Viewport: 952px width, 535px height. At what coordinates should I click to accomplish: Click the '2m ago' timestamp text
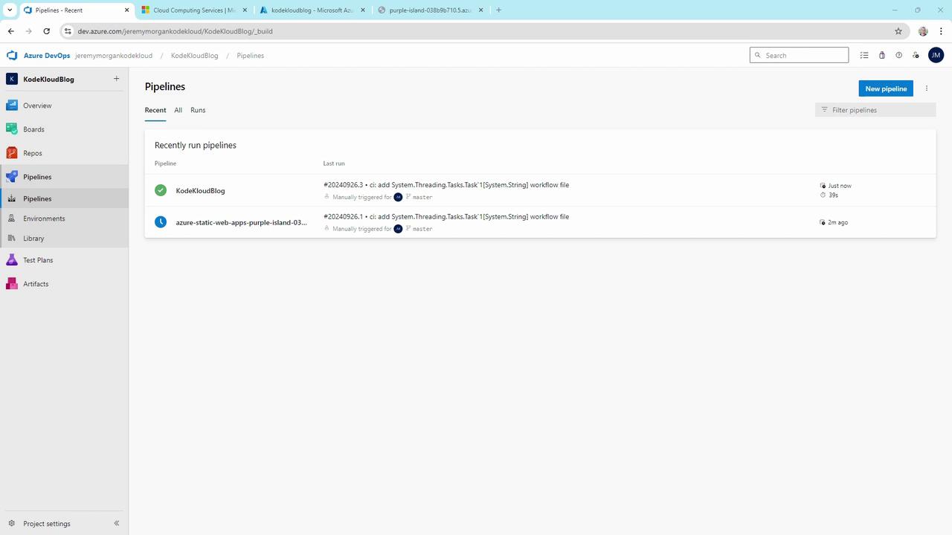click(x=837, y=222)
